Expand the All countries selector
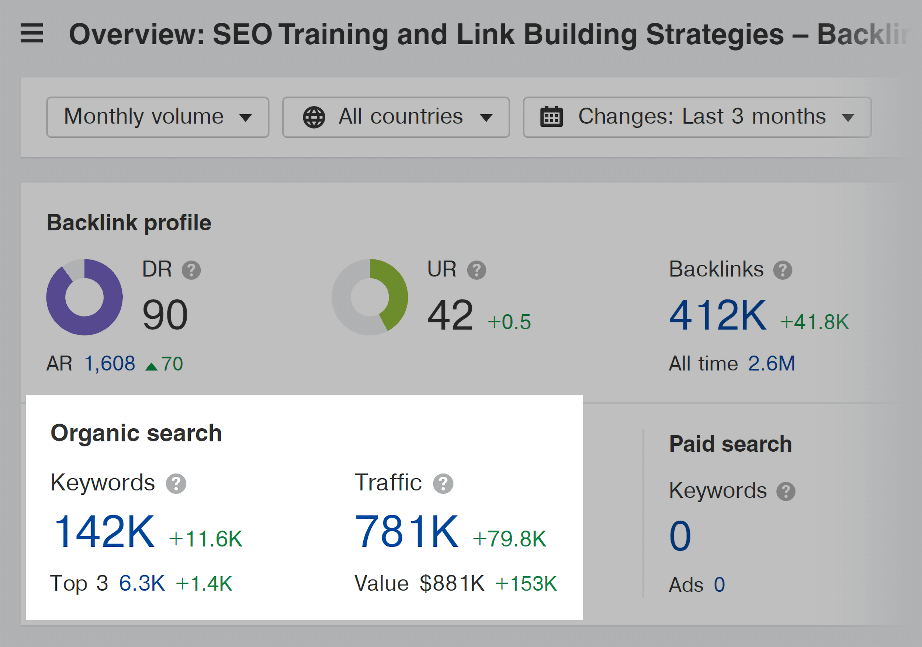The width and height of the screenshot is (922, 647). [396, 117]
